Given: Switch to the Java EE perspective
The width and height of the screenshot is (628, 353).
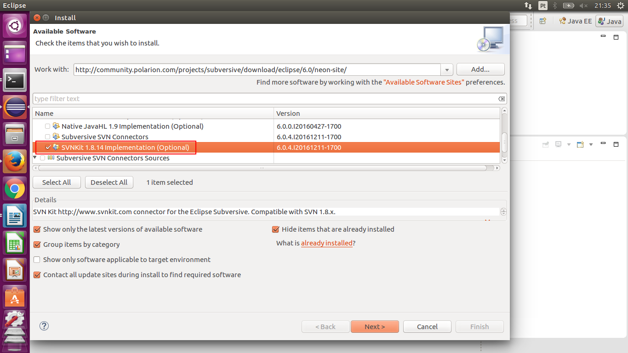Looking at the screenshot, I should 575,21.
